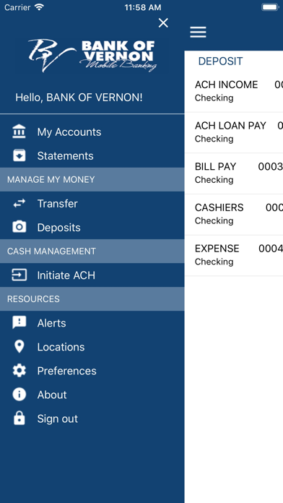Select the ACH INCOME checking account row
The height and width of the screenshot is (503, 283).
234,91
